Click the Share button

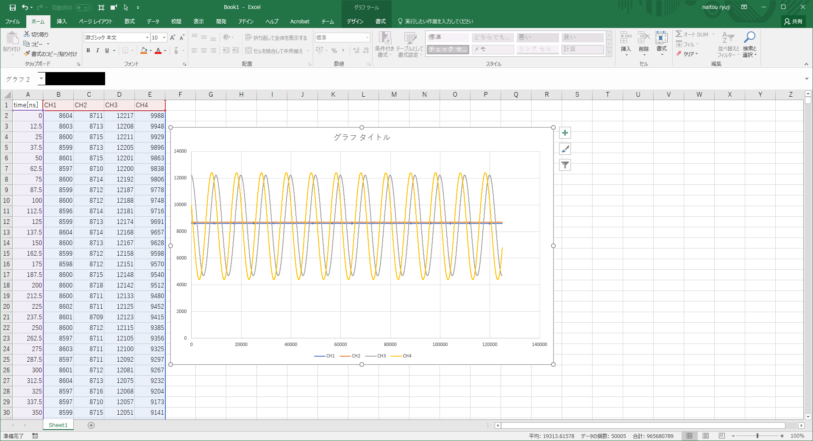click(793, 21)
